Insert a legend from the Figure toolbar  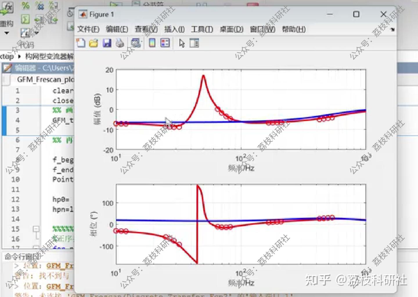tap(165, 43)
